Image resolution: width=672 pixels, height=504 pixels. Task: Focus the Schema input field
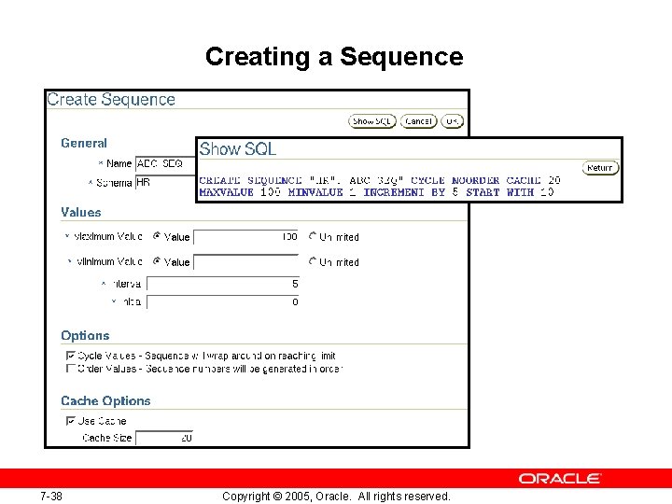point(165,183)
